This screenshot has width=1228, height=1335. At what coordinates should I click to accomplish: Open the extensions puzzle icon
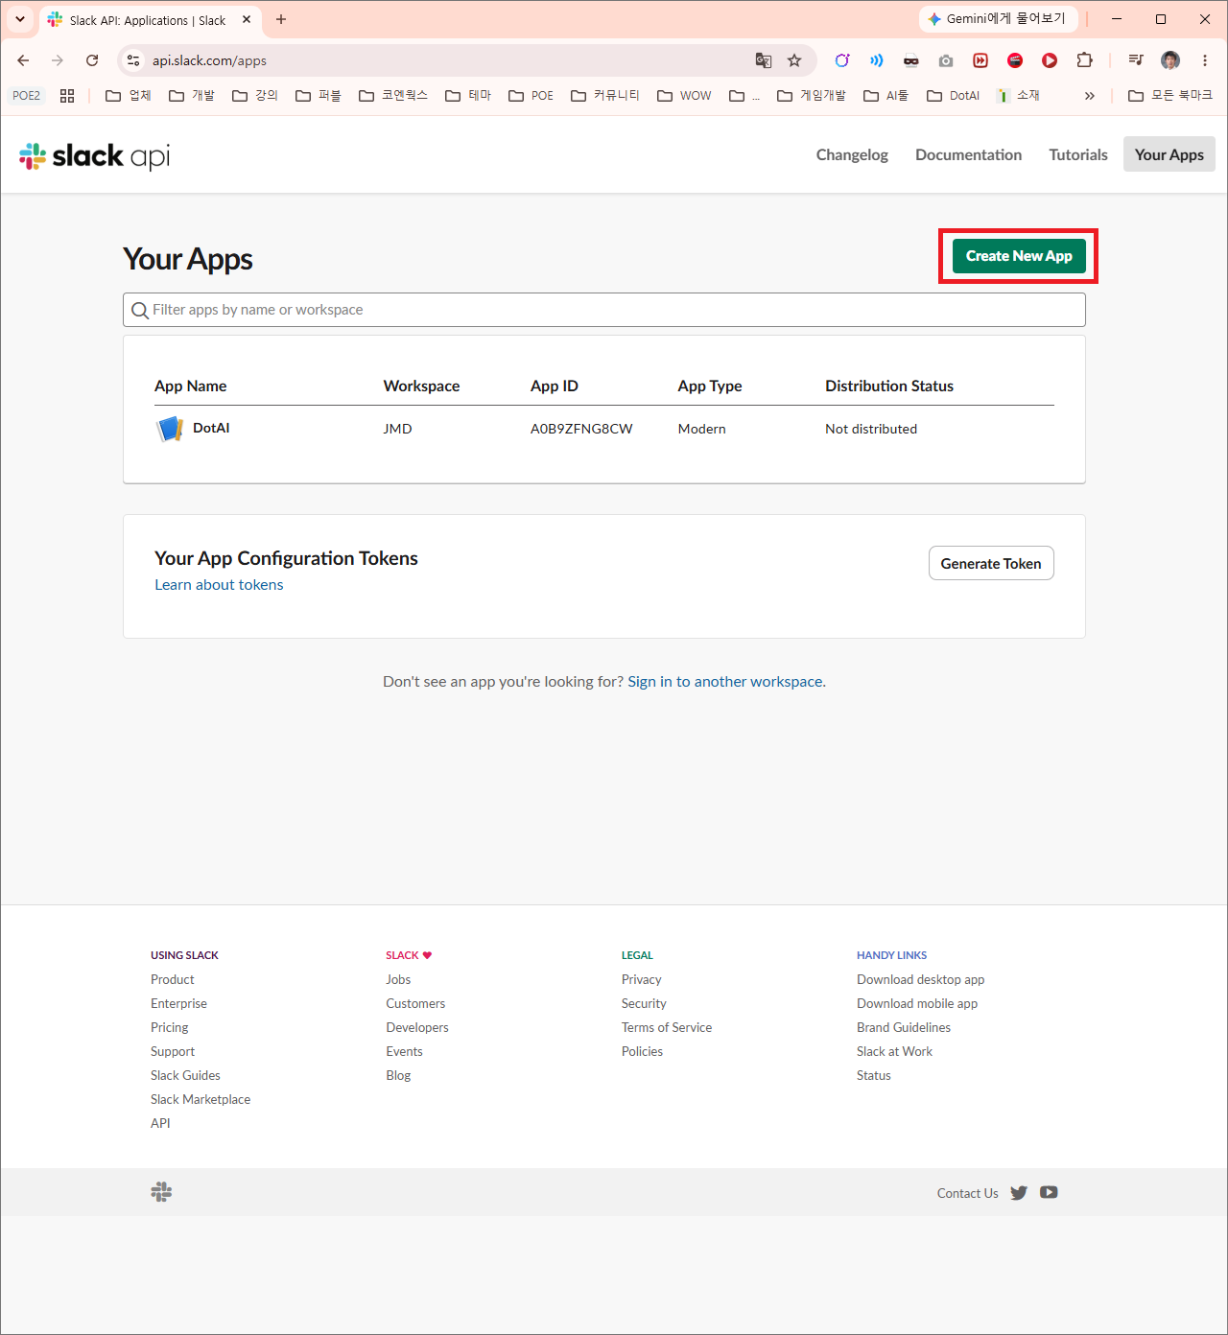[1084, 60]
